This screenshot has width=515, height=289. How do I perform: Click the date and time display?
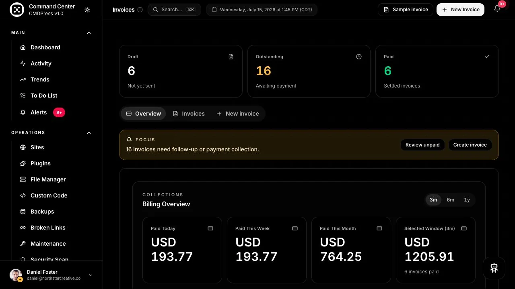(262, 10)
